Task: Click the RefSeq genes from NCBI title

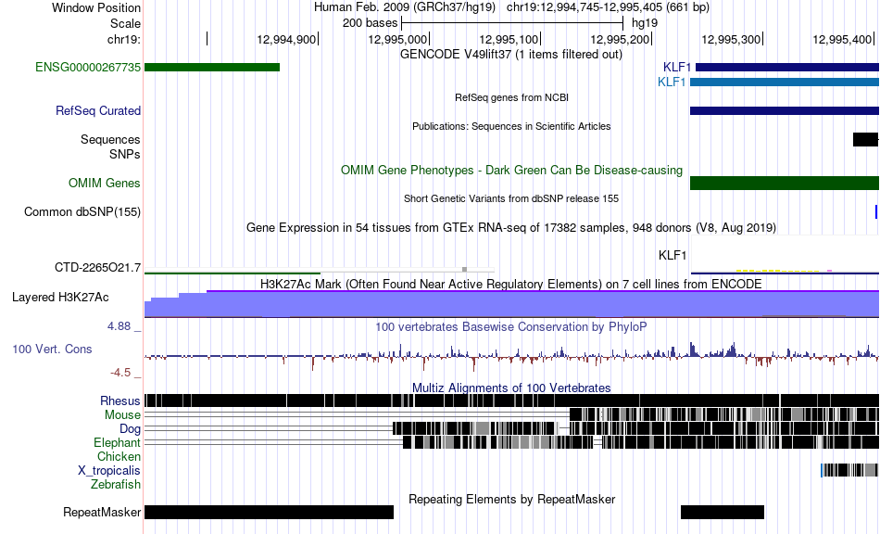Action: 512,97
